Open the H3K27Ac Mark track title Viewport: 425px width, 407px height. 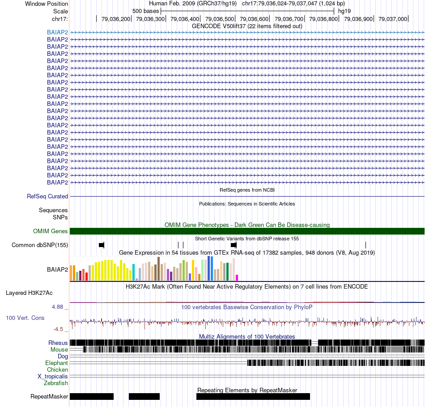click(x=246, y=286)
